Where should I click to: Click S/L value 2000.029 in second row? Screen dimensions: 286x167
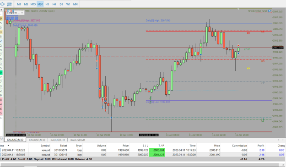(143, 155)
